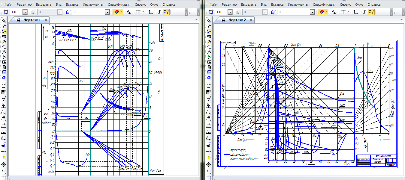
Task: Expand scale 1.0 dropdown in left window
Action: [x=25, y=12]
